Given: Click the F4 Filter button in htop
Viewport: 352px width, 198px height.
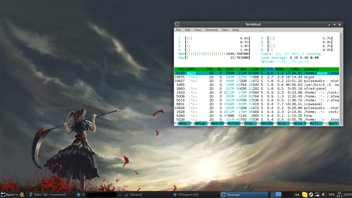Looking at the screenshot, I should (232, 123).
